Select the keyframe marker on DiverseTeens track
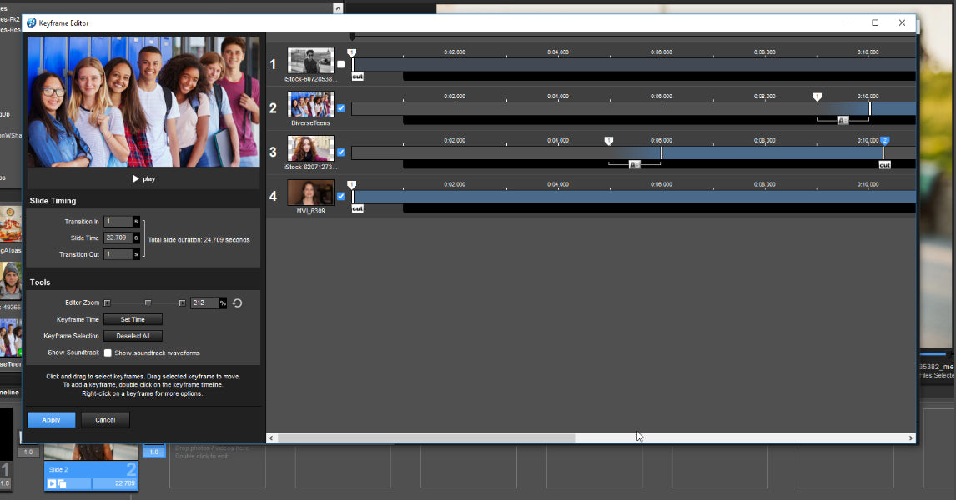 click(817, 97)
